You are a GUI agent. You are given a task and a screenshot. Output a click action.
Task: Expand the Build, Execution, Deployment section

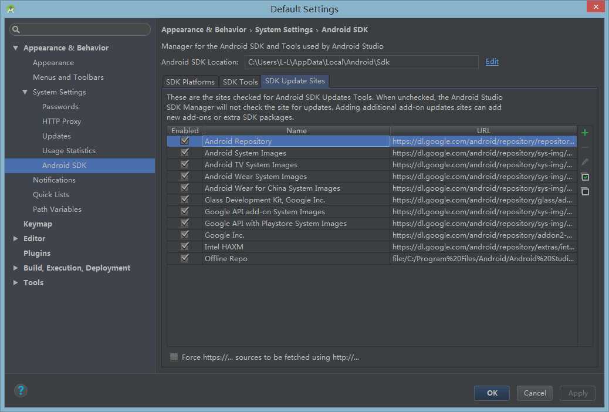pyautogui.click(x=15, y=268)
